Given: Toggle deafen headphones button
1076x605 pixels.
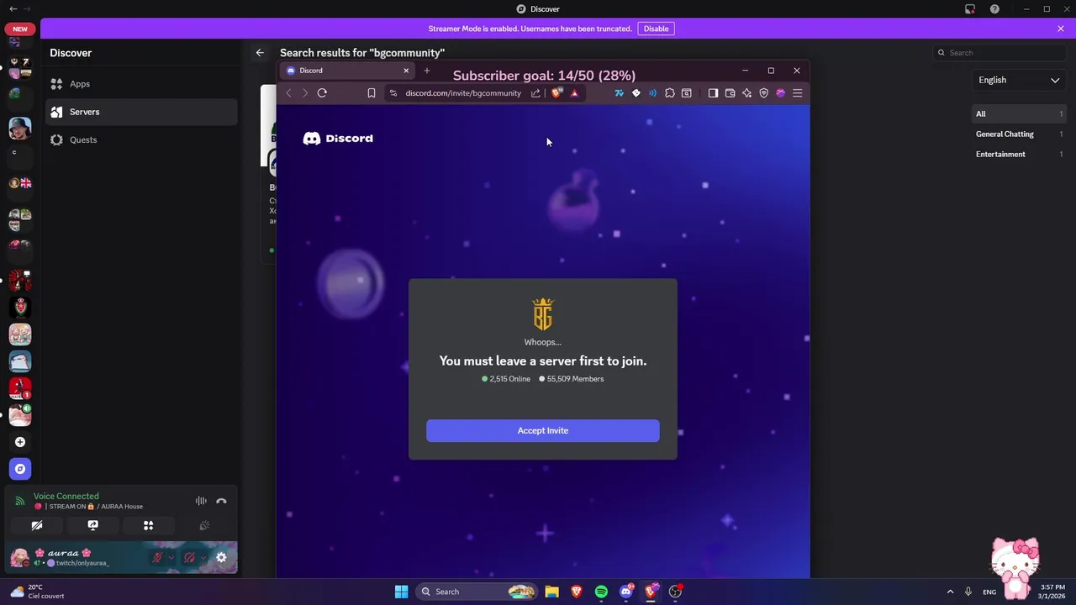Looking at the screenshot, I should (189, 557).
